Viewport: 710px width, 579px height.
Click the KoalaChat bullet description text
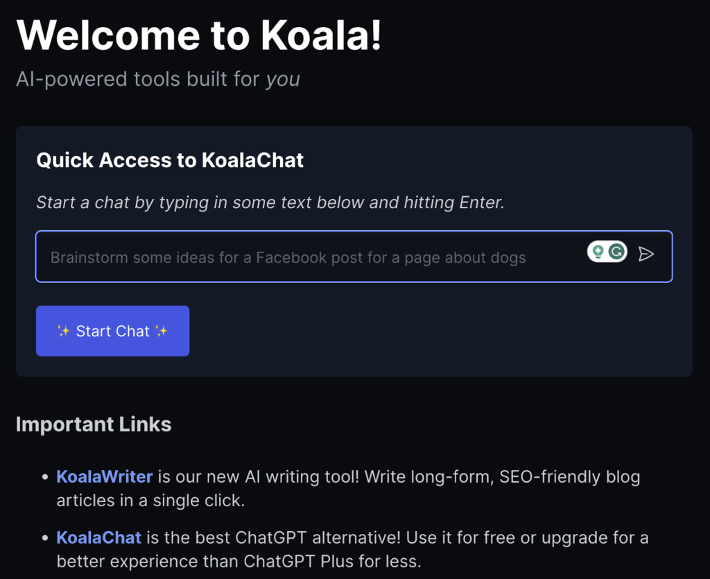click(352, 550)
